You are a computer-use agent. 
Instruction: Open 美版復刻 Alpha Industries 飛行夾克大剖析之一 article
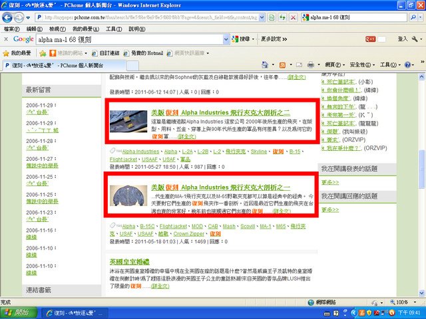pos(220,187)
